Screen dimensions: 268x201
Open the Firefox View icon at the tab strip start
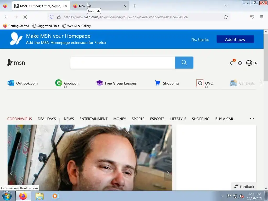pos(5,6)
